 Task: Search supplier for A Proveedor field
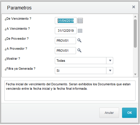(79, 51)
